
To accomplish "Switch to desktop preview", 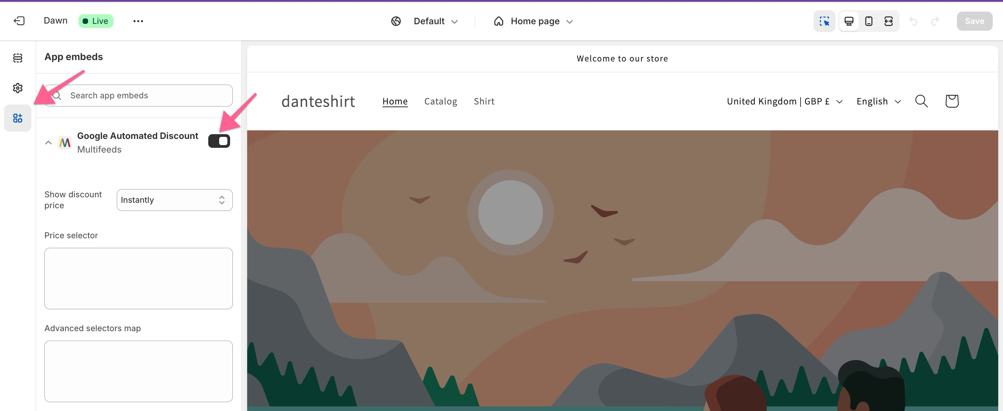I will tap(849, 21).
